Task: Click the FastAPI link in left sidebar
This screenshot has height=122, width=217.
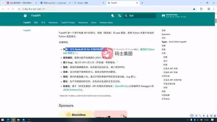Action: tap(27, 30)
